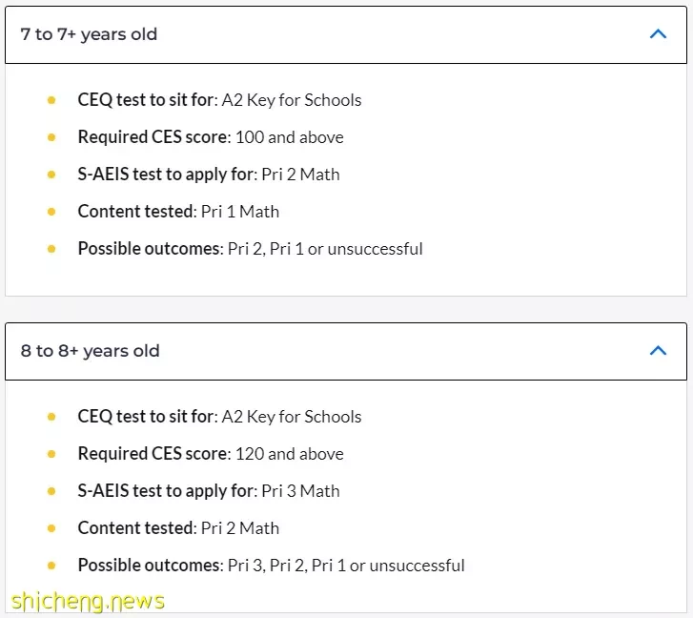Click yellow bullet beside 'Required CES score: 120'

point(51,454)
